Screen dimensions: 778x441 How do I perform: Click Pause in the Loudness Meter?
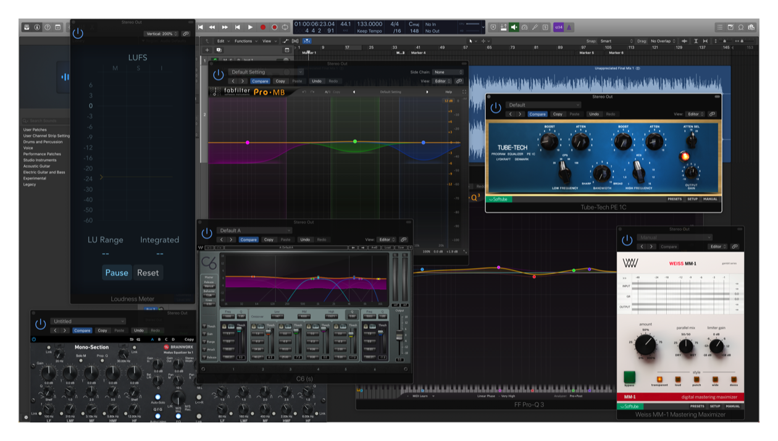coord(117,272)
